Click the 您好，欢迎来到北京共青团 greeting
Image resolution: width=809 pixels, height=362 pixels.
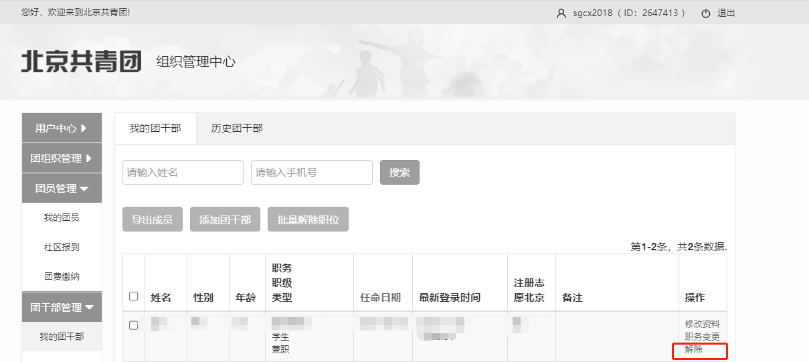(76, 12)
